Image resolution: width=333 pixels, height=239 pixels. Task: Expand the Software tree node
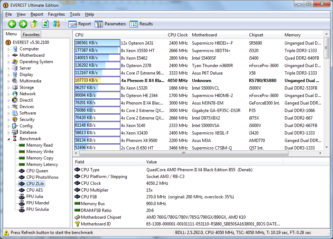point(9,113)
